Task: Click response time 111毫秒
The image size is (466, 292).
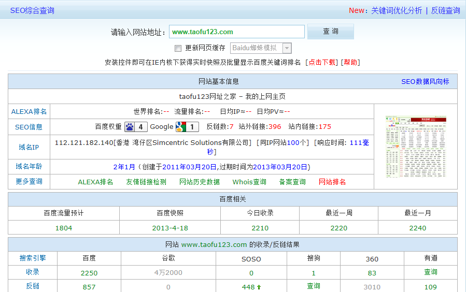Action: pyautogui.click(x=359, y=143)
